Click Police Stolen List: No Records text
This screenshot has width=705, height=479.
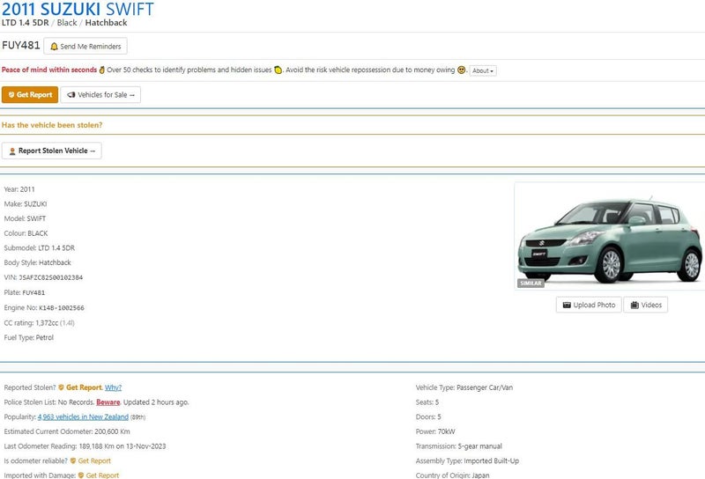[x=49, y=402]
